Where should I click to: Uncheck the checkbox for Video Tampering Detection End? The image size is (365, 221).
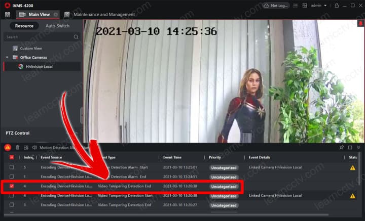tap(12, 186)
